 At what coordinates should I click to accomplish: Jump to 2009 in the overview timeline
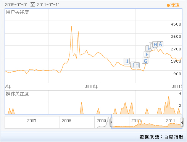(x=101, y=121)
